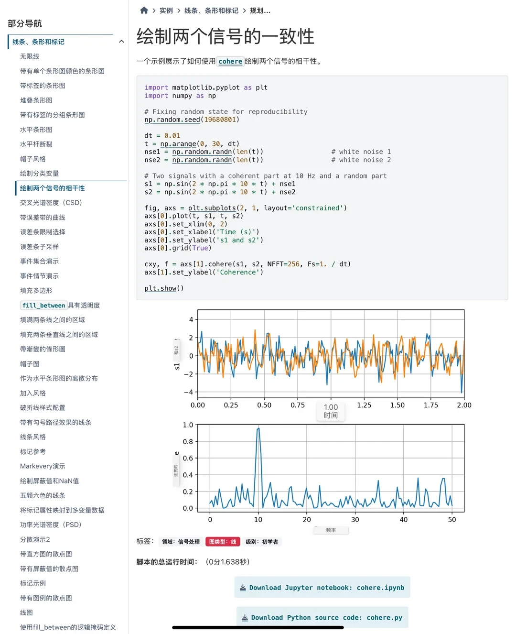Select current page 绘制两个信号的相干性 in sidebar
This screenshot has width=516, height=634.
pos(53,188)
